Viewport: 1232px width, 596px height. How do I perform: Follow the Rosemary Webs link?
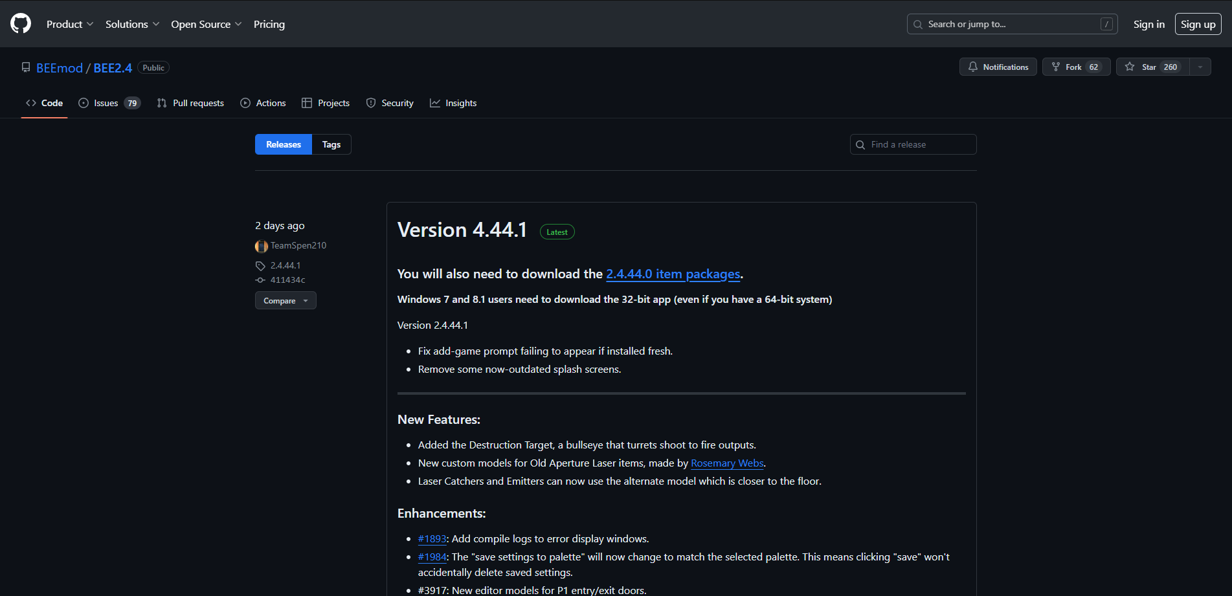pyautogui.click(x=727, y=463)
